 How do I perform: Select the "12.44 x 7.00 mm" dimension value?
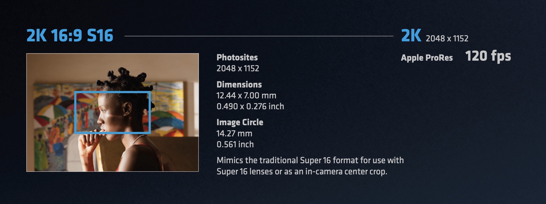246,96
